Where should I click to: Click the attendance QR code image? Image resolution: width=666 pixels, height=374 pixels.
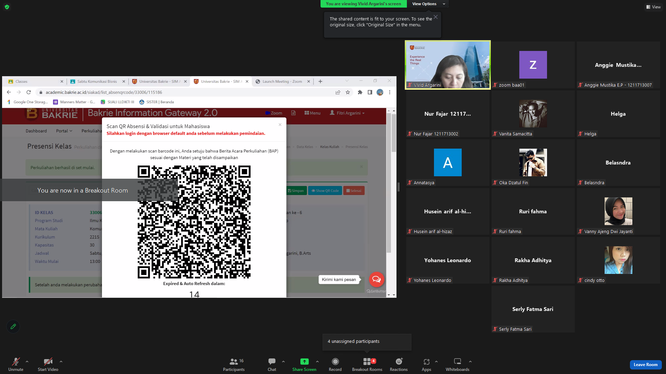click(x=194, y=222)
